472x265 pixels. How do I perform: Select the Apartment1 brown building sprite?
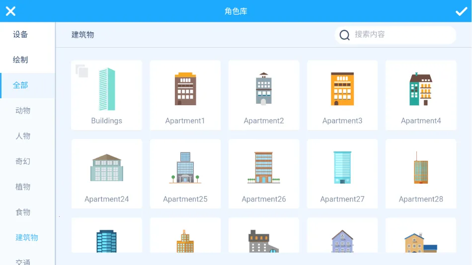(185, 95)
